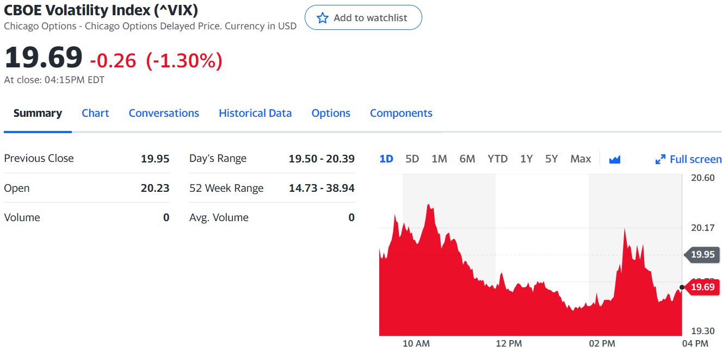
Task: Click the star icon in Add to watchlist
Action: (323, 18)
